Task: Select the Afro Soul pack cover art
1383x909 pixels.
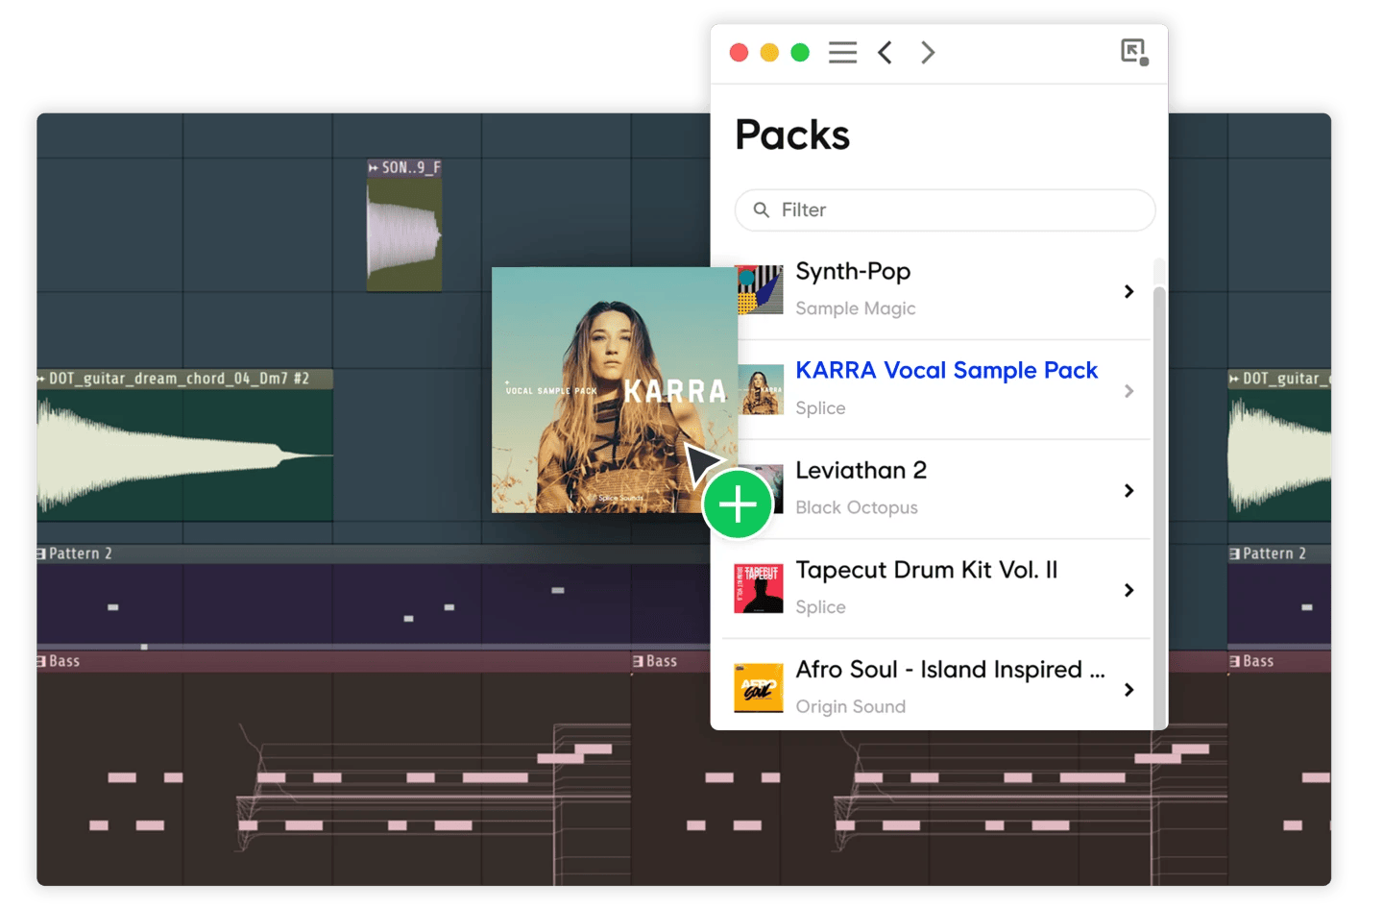Action: pyautogui.click(x=759, y=688)
